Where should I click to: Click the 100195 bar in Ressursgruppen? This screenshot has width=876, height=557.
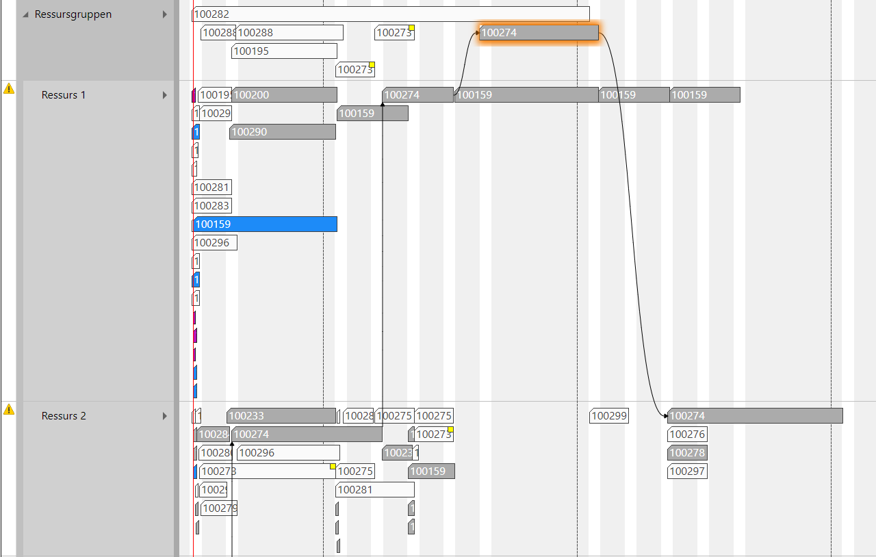point(284,51)
